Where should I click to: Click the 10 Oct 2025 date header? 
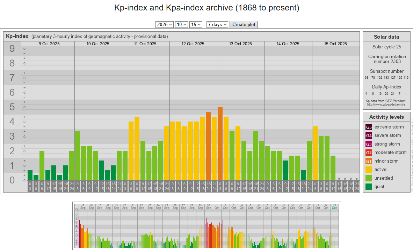98,44
